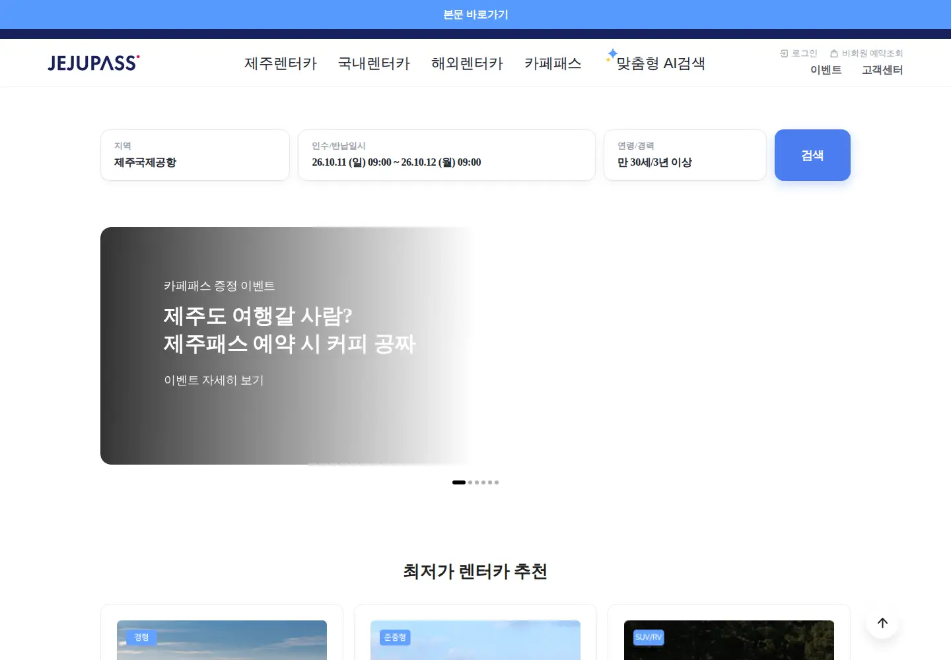951x660 pixels.
Task: Select the active first carousel indicator
Action: [459, 482]
